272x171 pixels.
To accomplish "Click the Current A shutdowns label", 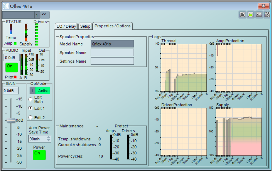I will [x=77, y=145].
